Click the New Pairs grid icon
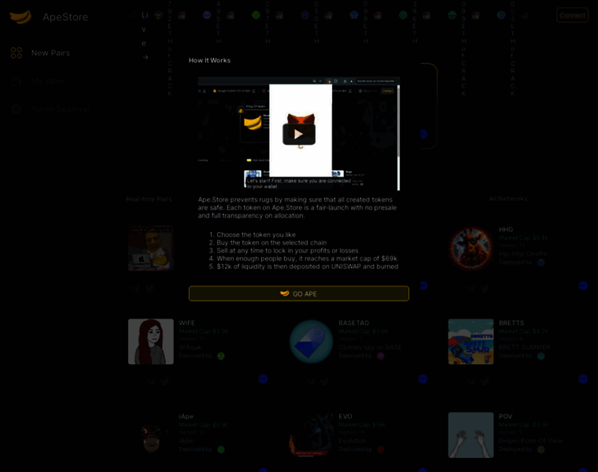Image resolution: width=598 pixels, height=472 pixels. point(17,53)
